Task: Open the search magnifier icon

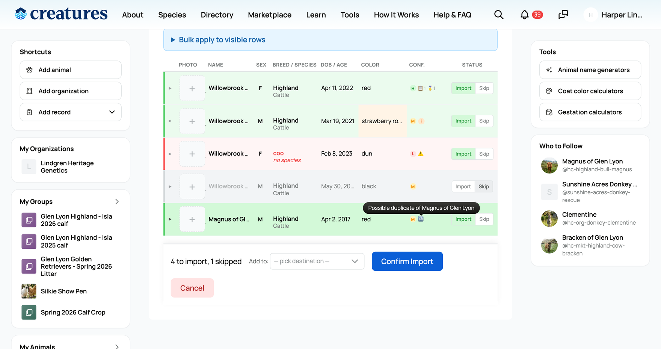Action: click(499, 15)
